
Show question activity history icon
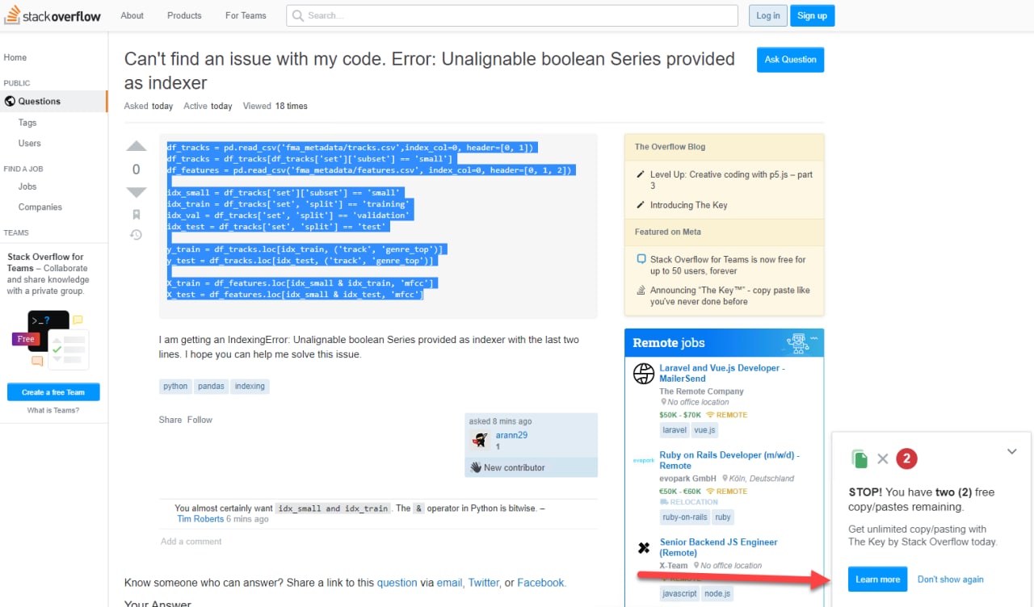(x=137, y=235)
